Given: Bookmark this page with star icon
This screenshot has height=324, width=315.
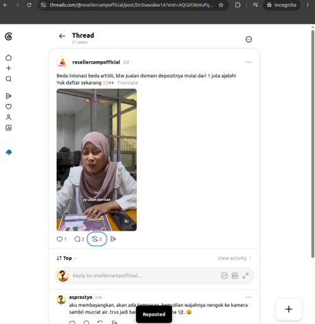Looking at the screenshot, I should coord(221,5).
